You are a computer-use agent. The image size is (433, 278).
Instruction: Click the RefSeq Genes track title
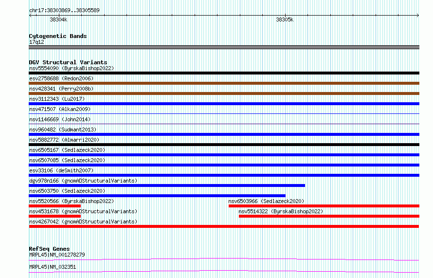pyautogui.click(x=49, y=249)
